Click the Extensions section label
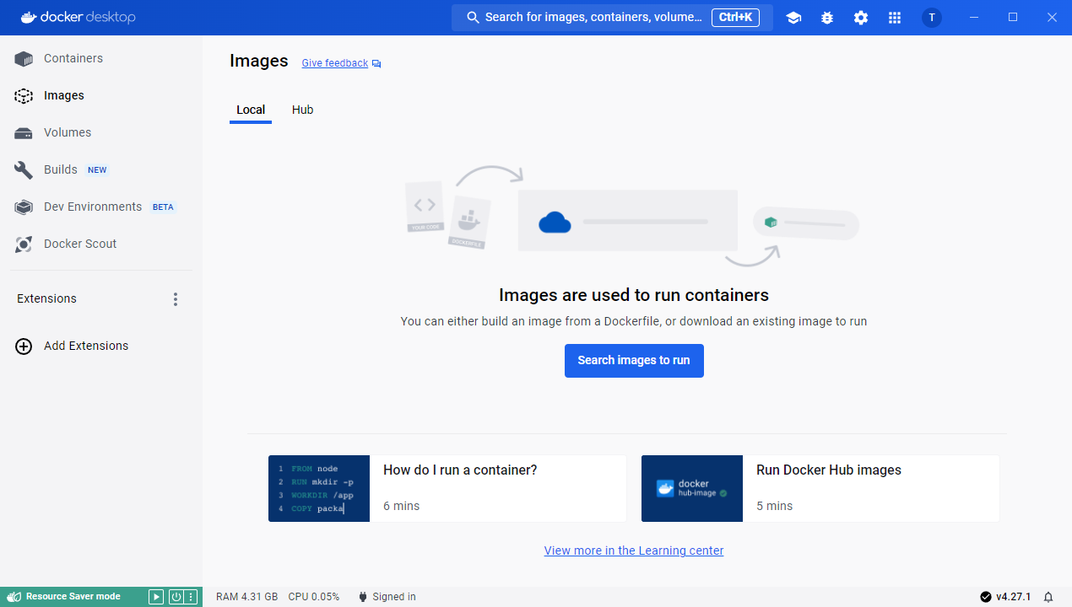This screenshot has width=1072, height=607. point(46,299)
